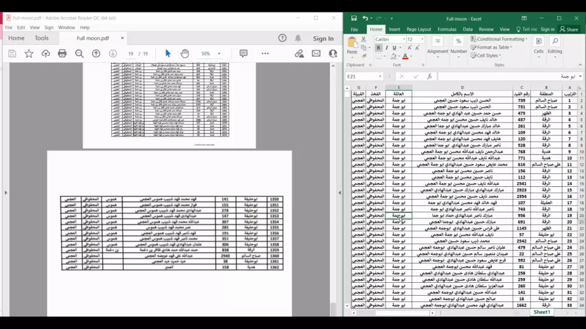Screen dimensions: 586x329
Task: Open Acrobat find text magnifier
Action: coord(79,53)
